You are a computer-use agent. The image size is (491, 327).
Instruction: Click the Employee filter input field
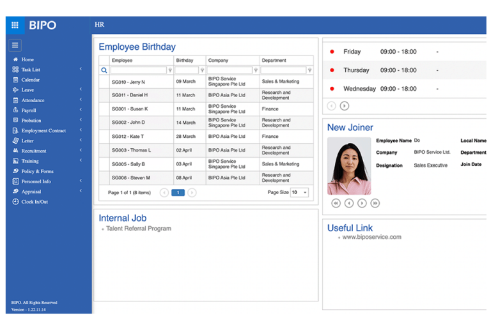[x=138, y=70]
